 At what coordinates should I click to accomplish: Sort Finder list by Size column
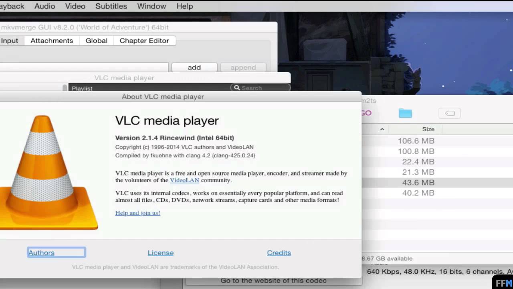point(428,129)
